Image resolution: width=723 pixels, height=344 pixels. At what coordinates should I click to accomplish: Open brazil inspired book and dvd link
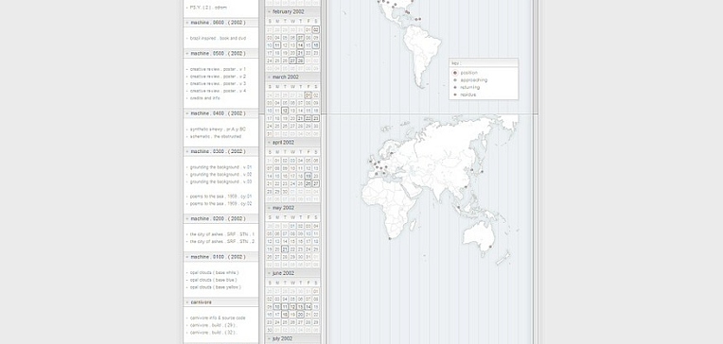pyautogui.click(x=218, y=38)
